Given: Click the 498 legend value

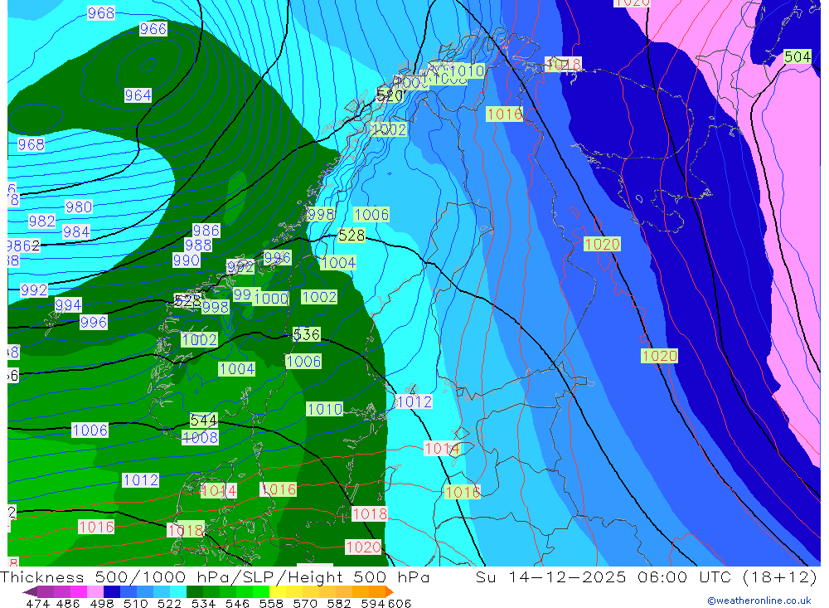Looking at the screenshot, I should [101, 604].
